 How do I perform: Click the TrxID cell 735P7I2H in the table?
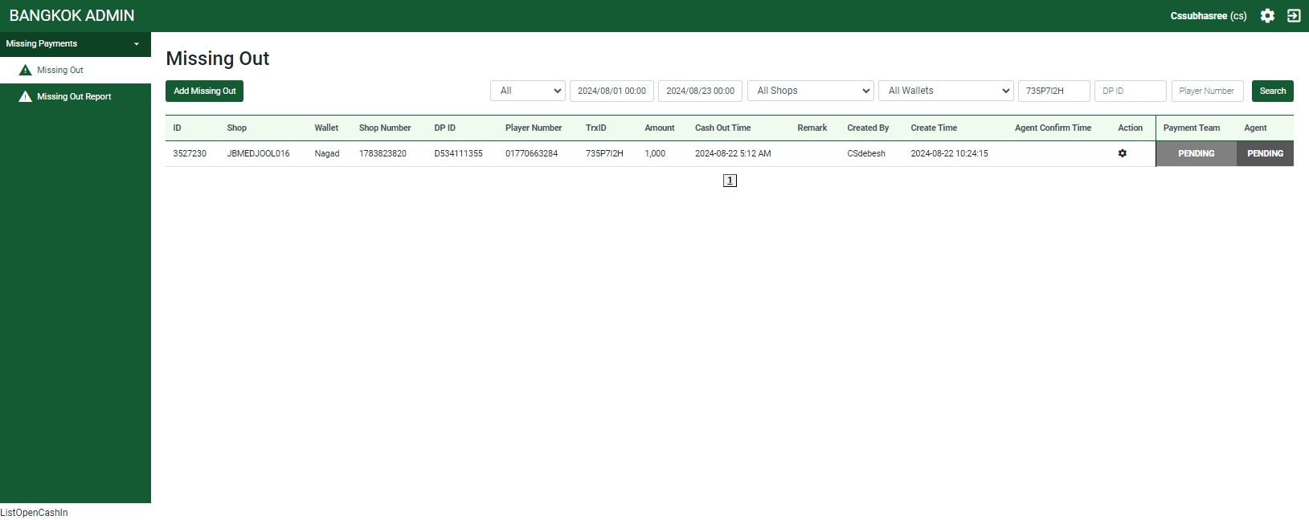(x=604, y=153)
